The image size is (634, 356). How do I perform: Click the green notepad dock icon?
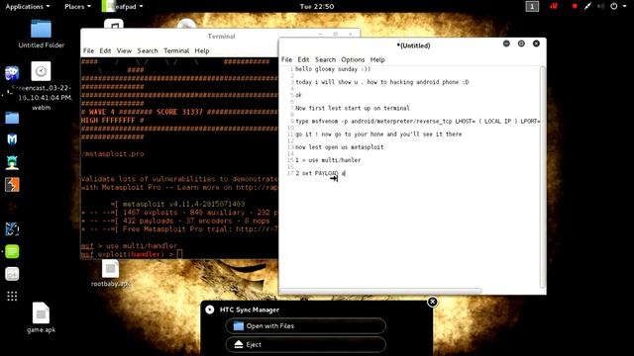point(12,251)
